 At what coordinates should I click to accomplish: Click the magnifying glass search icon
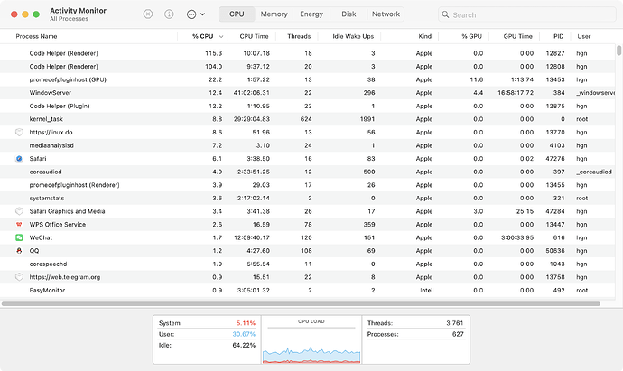[x=445, y=14]
